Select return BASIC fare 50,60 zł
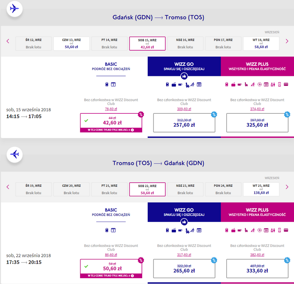Image resolution: width=294 pixels, height=284 pixels. [x=111, y=269]
